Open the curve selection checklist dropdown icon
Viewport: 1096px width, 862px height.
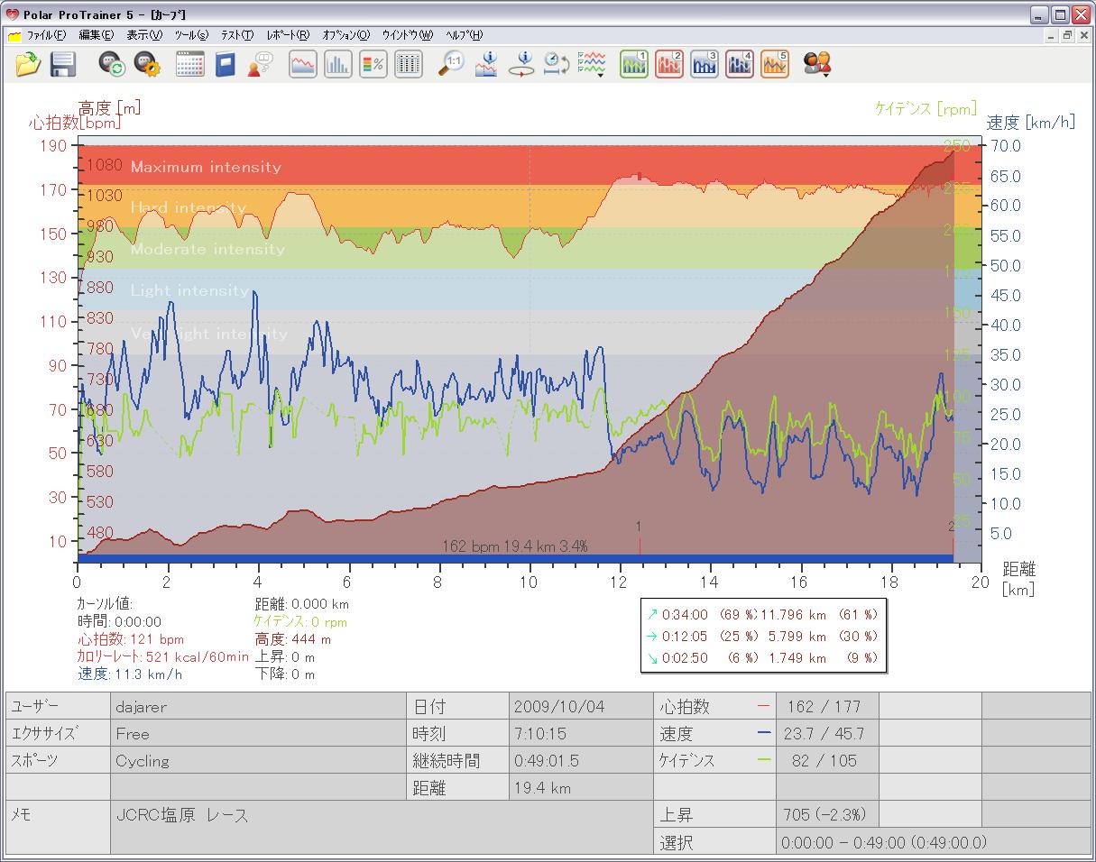tap(592, 64)
